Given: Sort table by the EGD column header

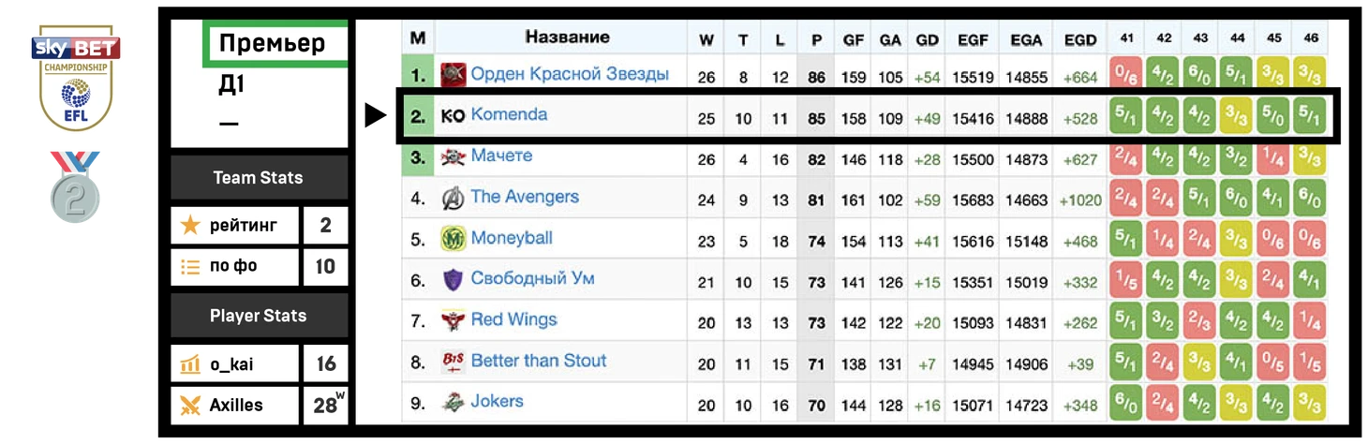Looking at the screenshot, I should tap(1080, 39).
